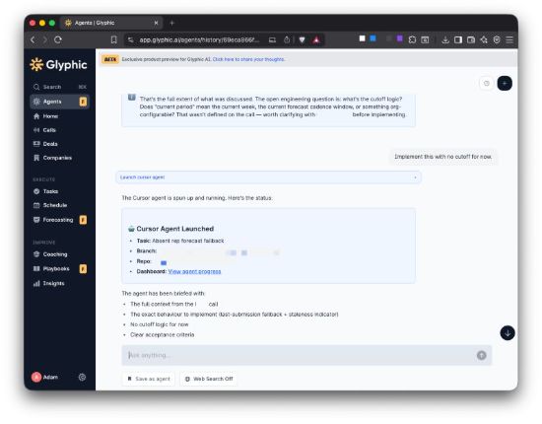The image size is (542, 424).
Task: Click share icon in address bar
Action: click(x=287, y=40)
